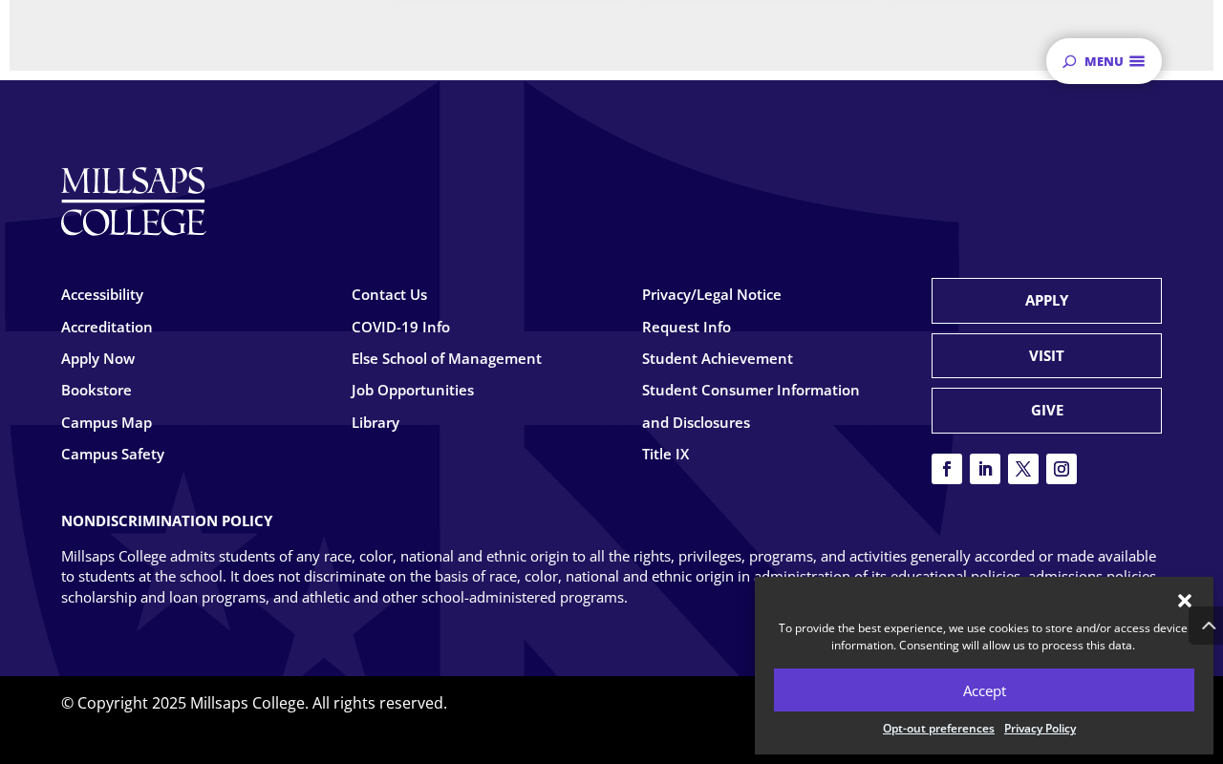This screenshot has width=1223, height=764.
Task: Open the X (Twitter) social icon
Action: pyautogui.click(x=1023, y=469)
